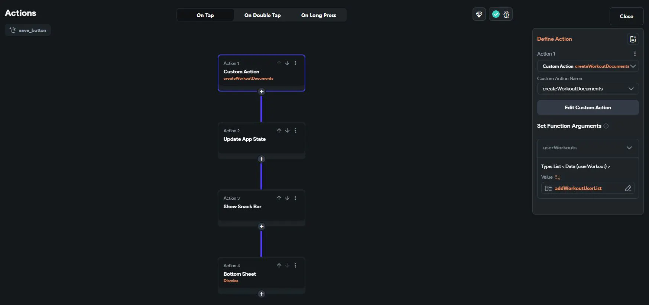Move the Show Snack Bar action down
Image resolution: width=649 pixels, height=305 pixels.
[x=287, y=198]
